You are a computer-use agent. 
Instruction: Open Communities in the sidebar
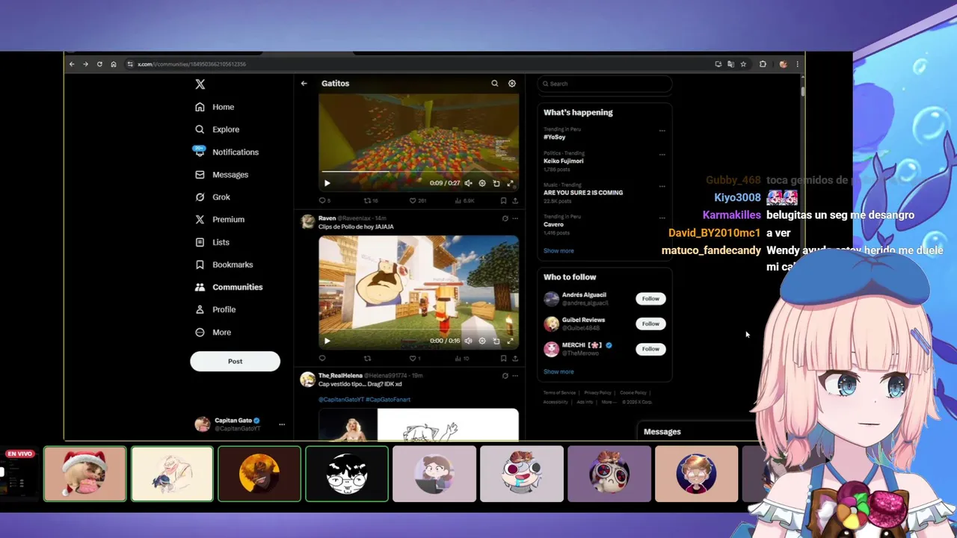click(x=229, y=287)
